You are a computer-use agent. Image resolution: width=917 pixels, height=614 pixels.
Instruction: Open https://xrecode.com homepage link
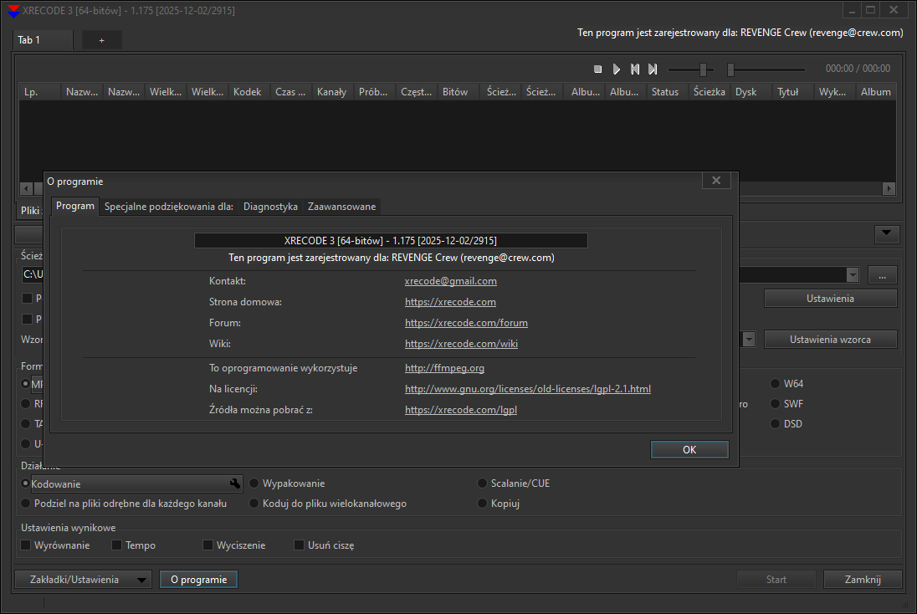click(450, 302)
